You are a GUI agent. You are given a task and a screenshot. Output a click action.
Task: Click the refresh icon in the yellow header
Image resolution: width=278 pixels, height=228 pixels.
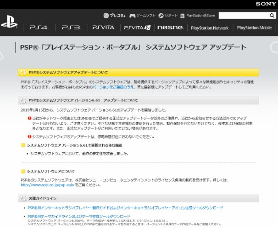(x=23, y=72)
